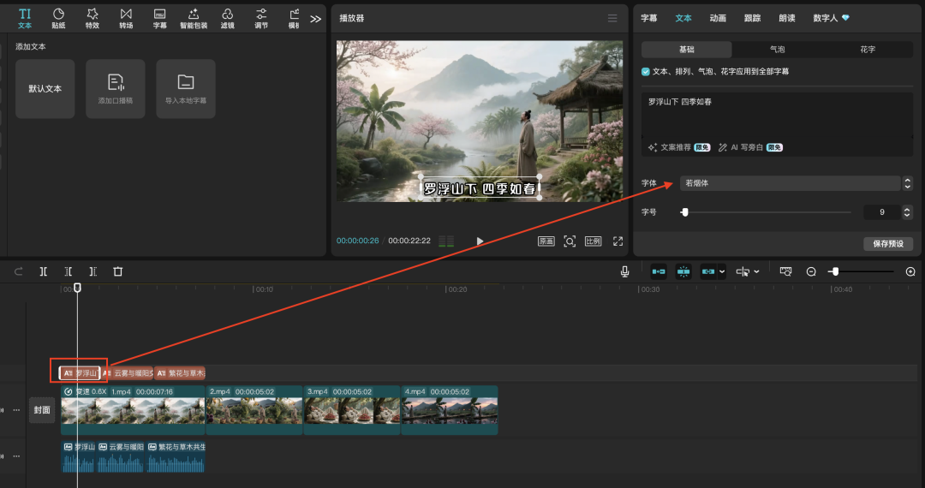Select the 基础 basic sub-tab

click(x=687, y=50)
